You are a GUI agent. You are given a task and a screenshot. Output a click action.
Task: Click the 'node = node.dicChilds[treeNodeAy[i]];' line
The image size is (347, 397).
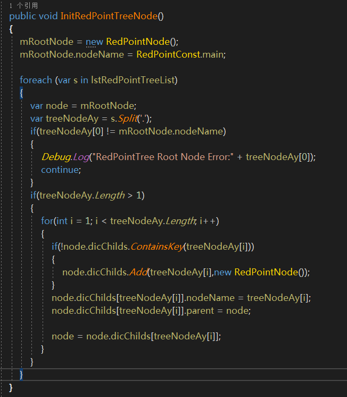tap(136, 336)
